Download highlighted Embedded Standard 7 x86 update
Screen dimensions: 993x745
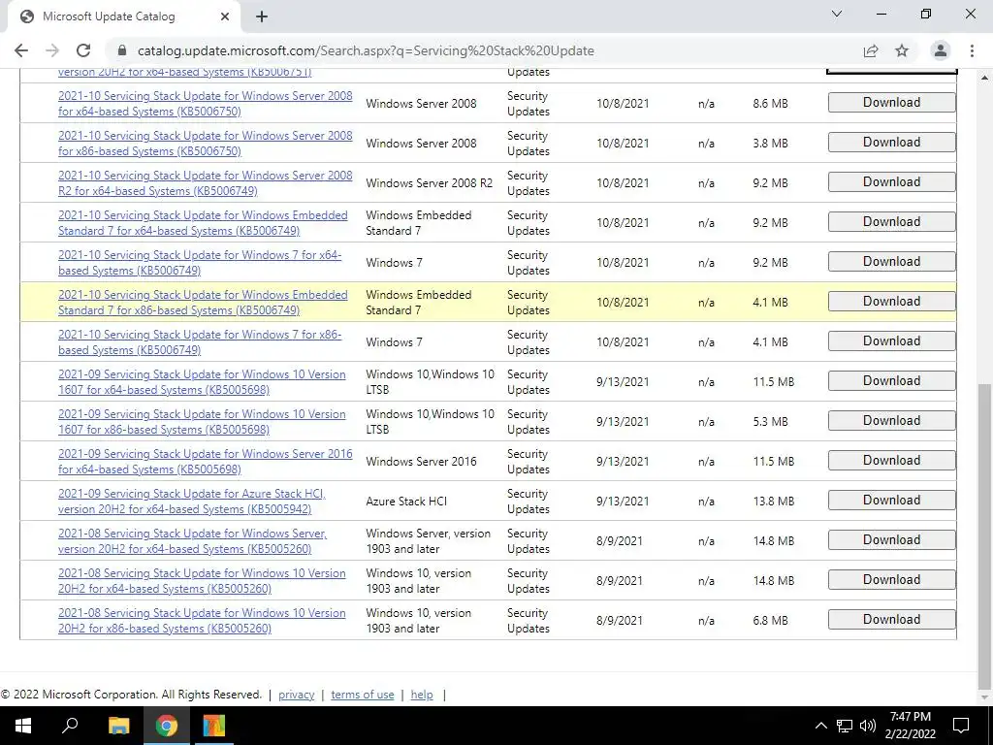tap(892, 302)
